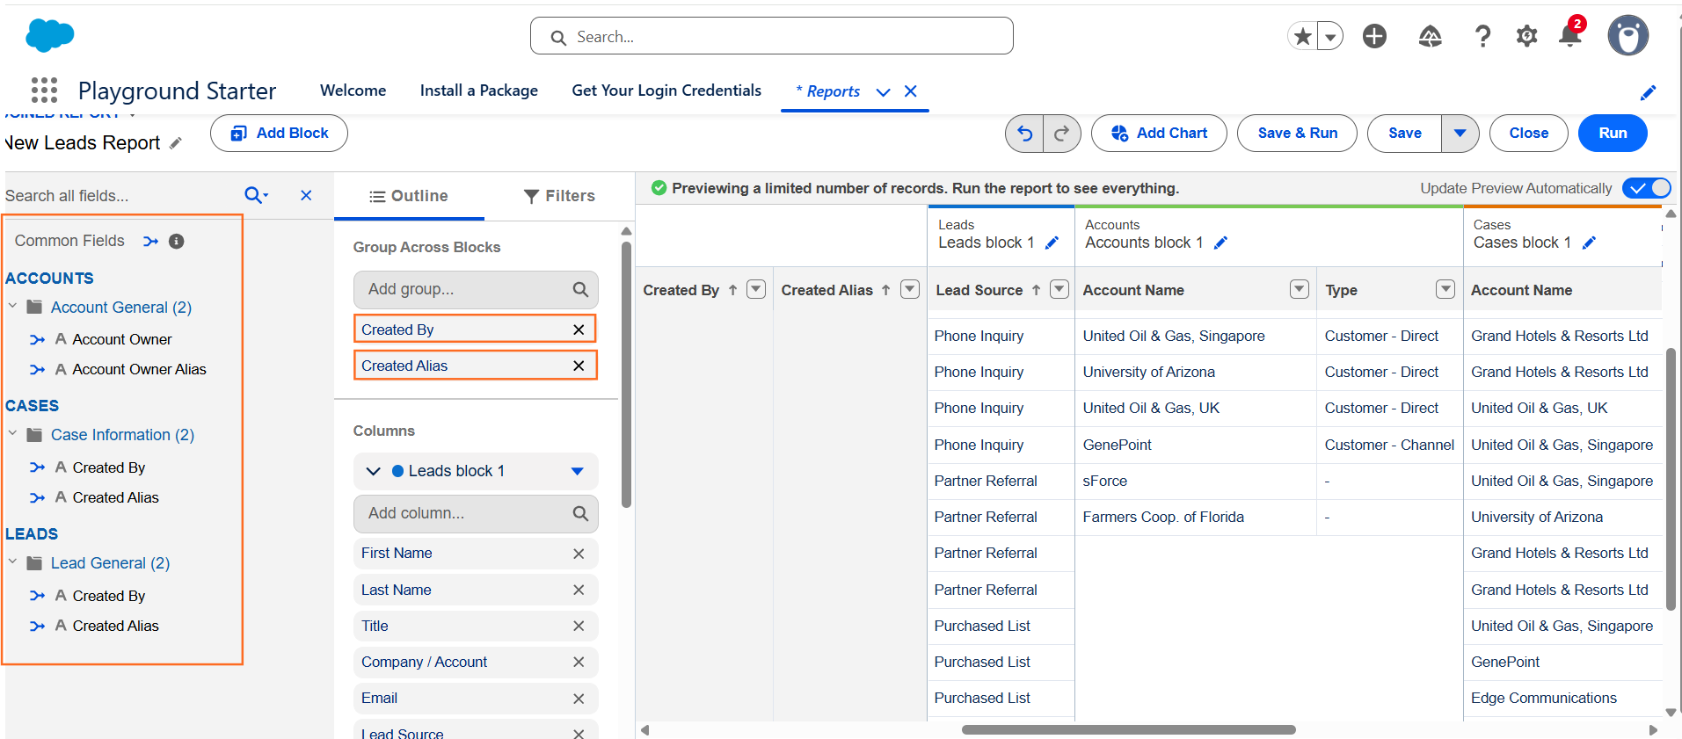Image resolution: width=1682 pixels, height=739 pixels.
Task: Click the global create plus icon
Action: coord(1374,36)
